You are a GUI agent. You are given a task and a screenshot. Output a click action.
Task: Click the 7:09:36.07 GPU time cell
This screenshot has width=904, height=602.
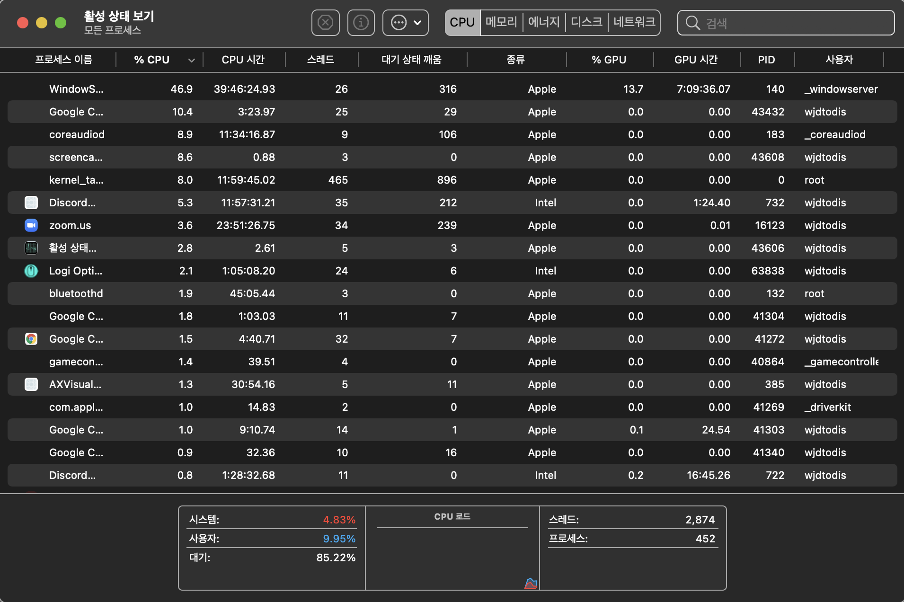click(703, 89)
